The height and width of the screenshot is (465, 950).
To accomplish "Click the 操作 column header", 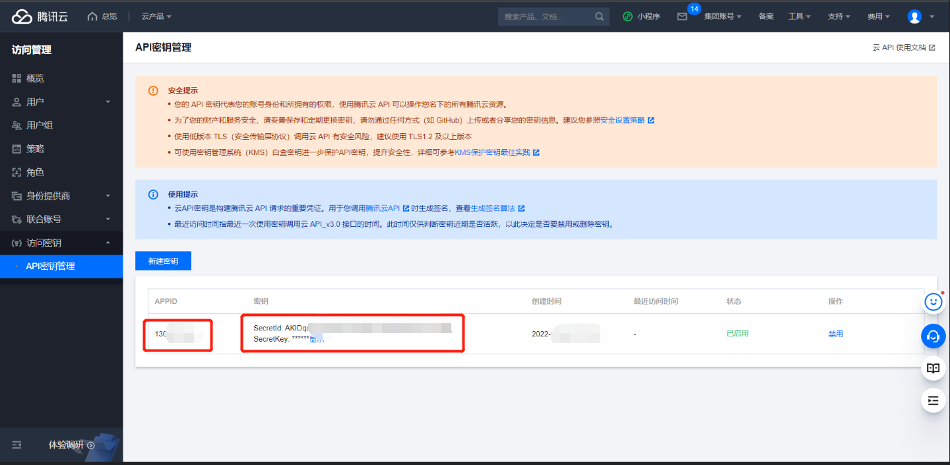I will tap(836, 301).
